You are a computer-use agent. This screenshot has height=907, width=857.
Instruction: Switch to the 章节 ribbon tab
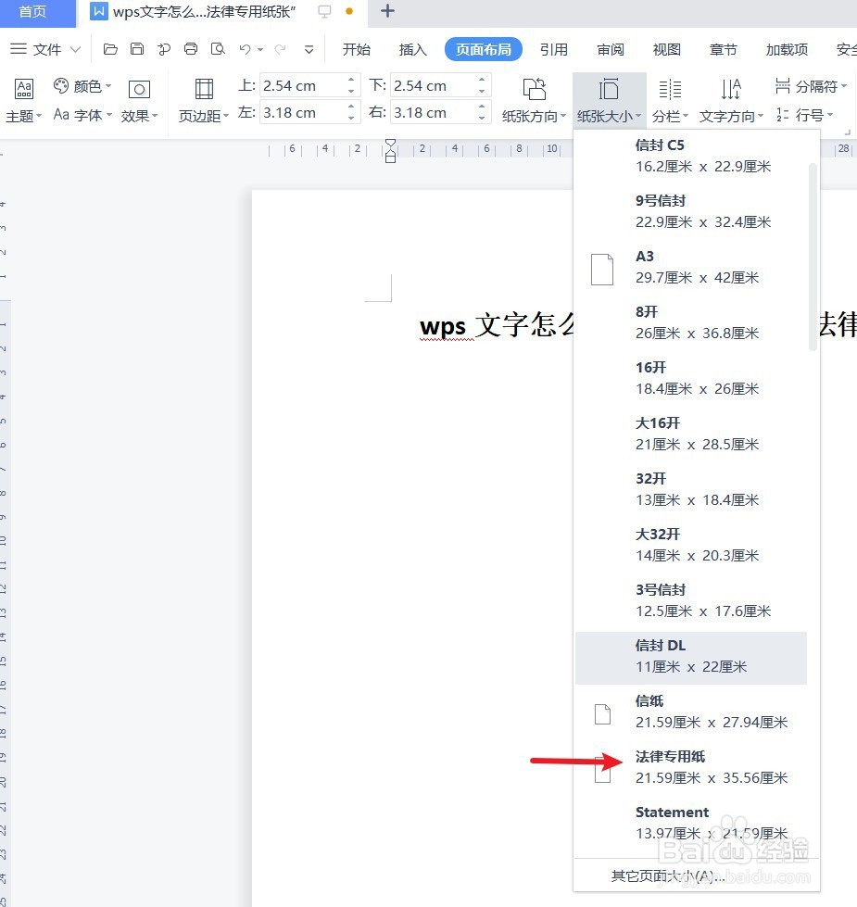pos(724,50)
